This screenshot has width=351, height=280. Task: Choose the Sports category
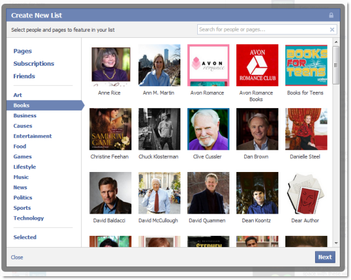(x=22, y=208)
